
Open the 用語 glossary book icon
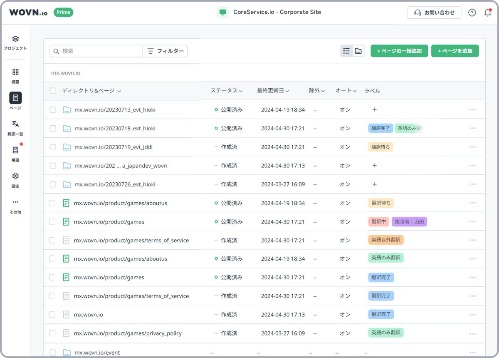15,150
